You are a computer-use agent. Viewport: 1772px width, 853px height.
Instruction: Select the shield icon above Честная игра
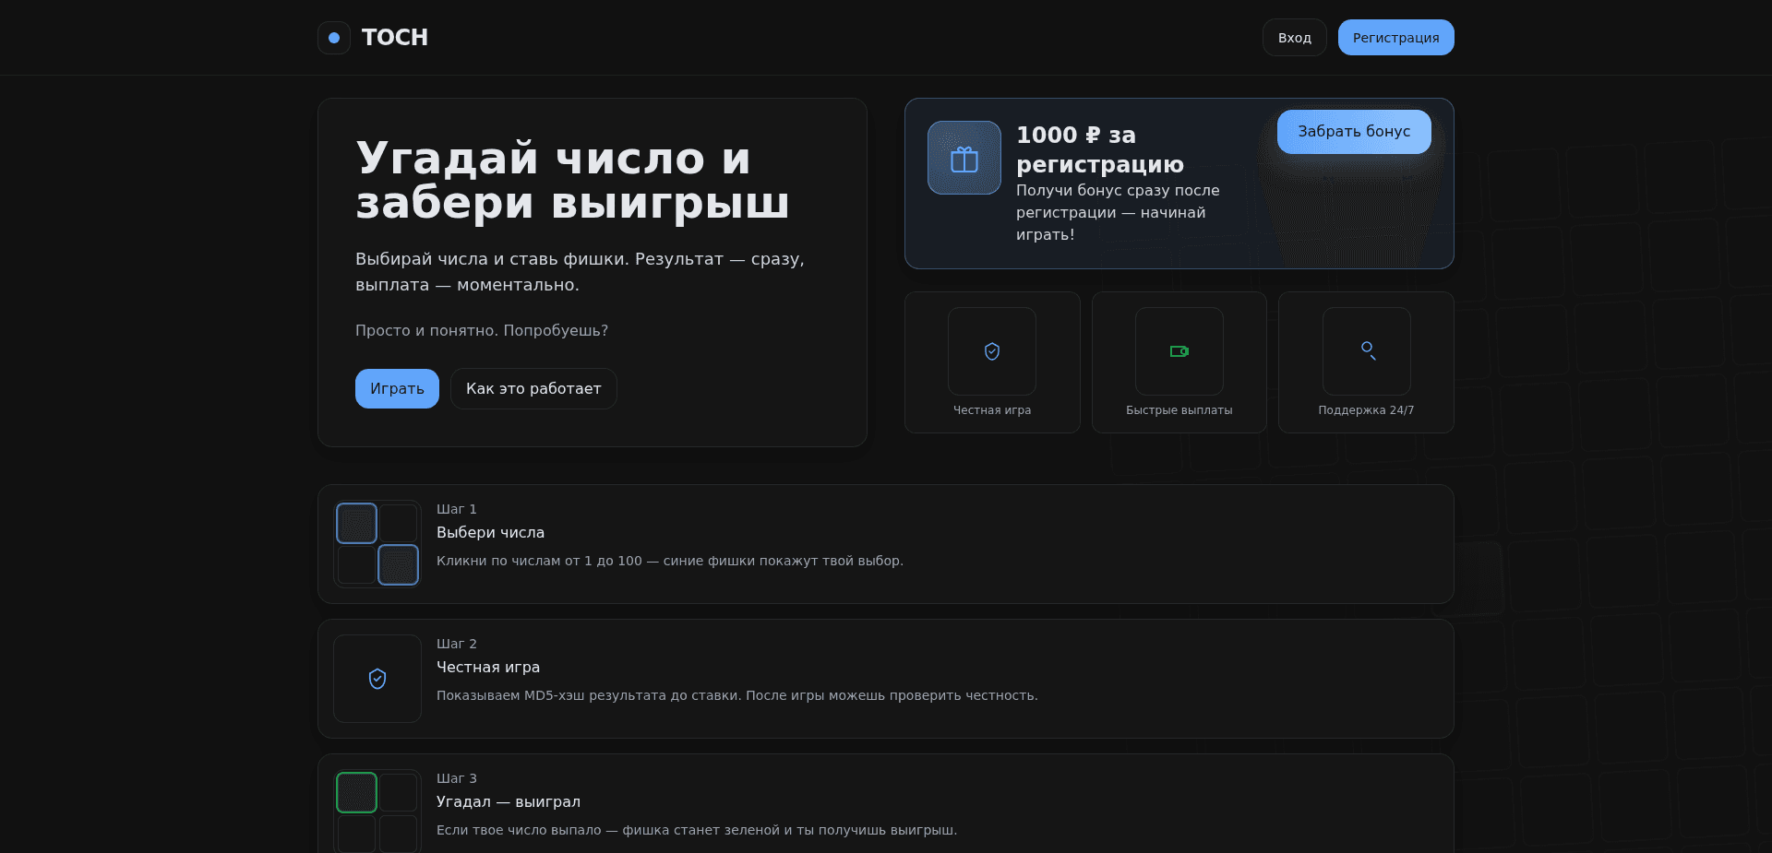click(x=991, y=351)
